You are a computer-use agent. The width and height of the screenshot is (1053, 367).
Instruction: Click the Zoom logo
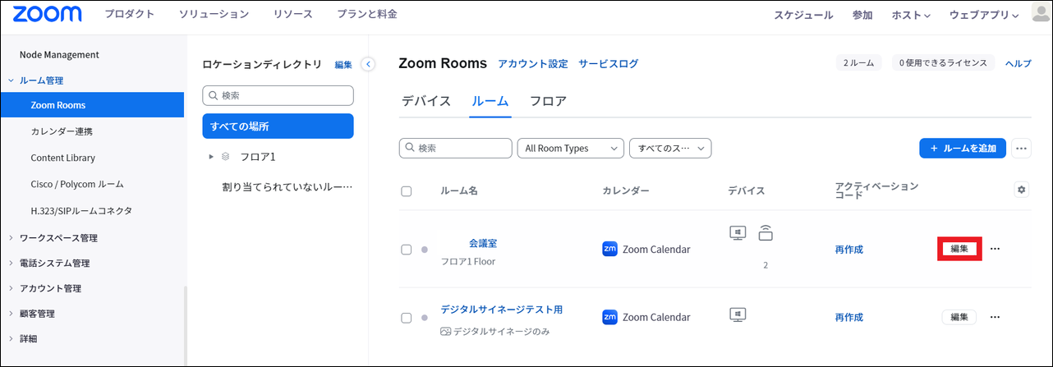[x=48, y=14]
